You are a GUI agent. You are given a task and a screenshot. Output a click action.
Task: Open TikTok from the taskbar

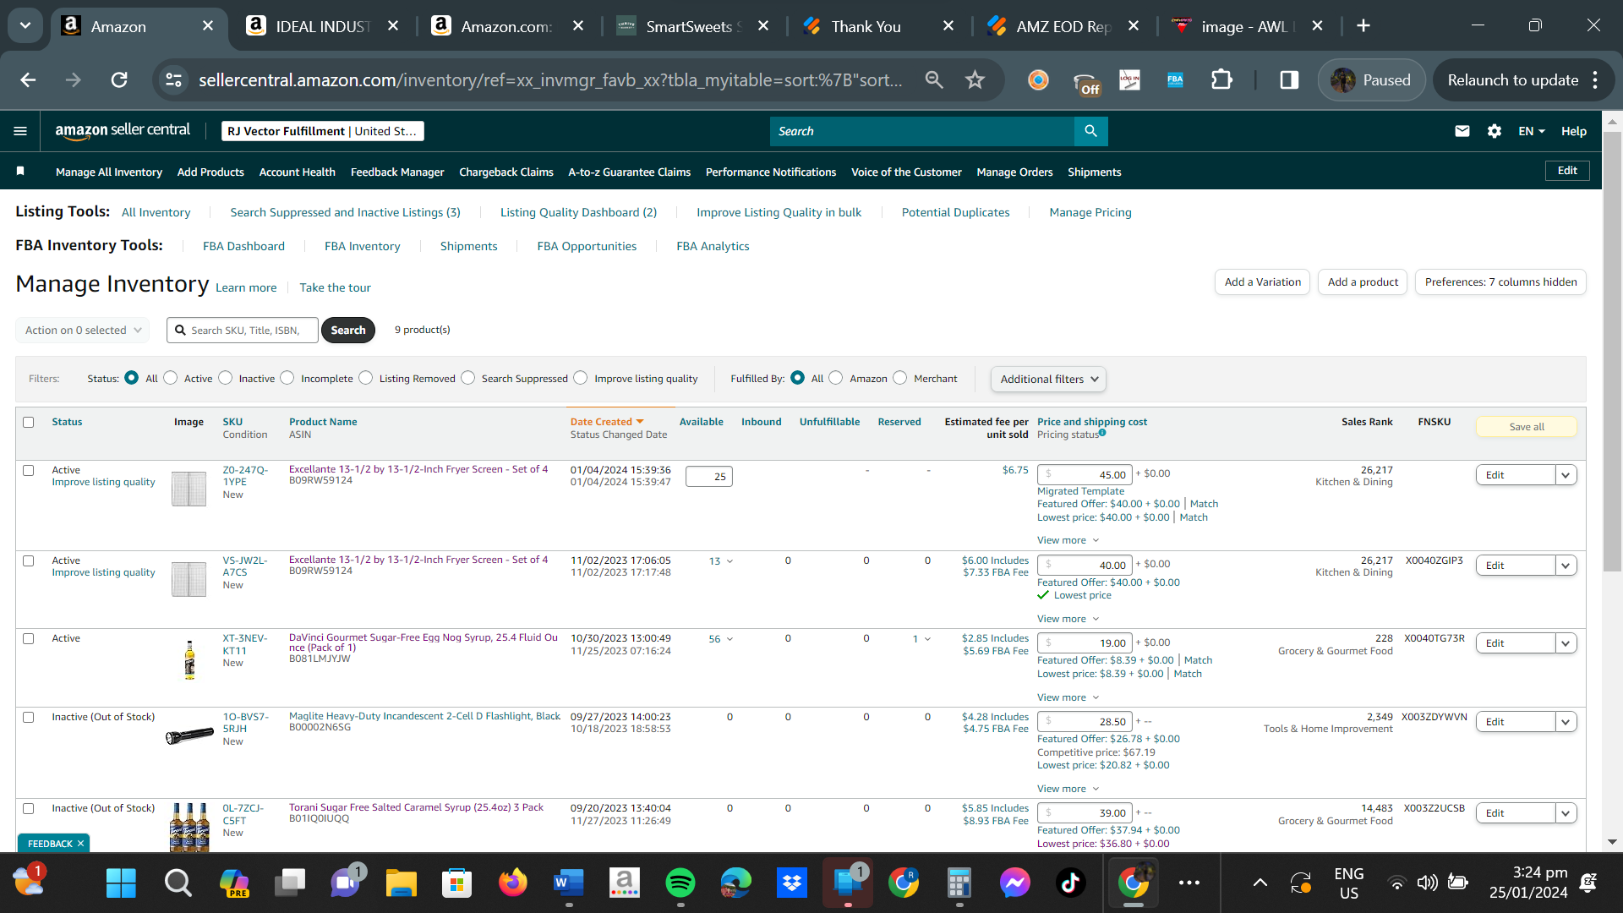1070,883
